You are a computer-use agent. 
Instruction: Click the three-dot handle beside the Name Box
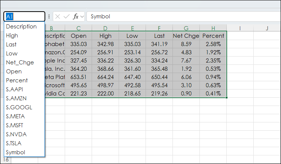pos(49,16)
